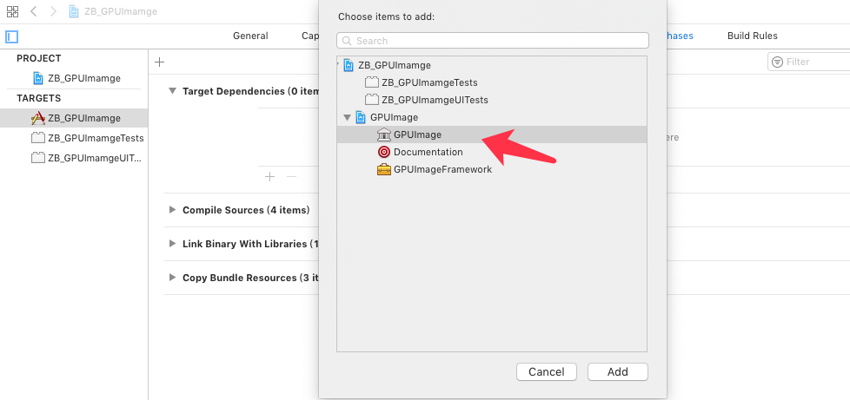850x400 pixels.
Task: Select ZB_GPUImamgeTests in the dialog list
Action: 492,82
